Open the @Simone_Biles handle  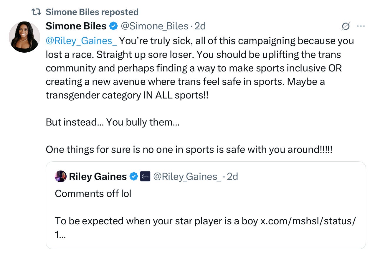[x=154, y=26]
